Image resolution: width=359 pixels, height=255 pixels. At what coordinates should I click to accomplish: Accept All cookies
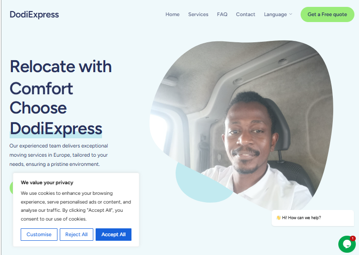pos(114,234)
